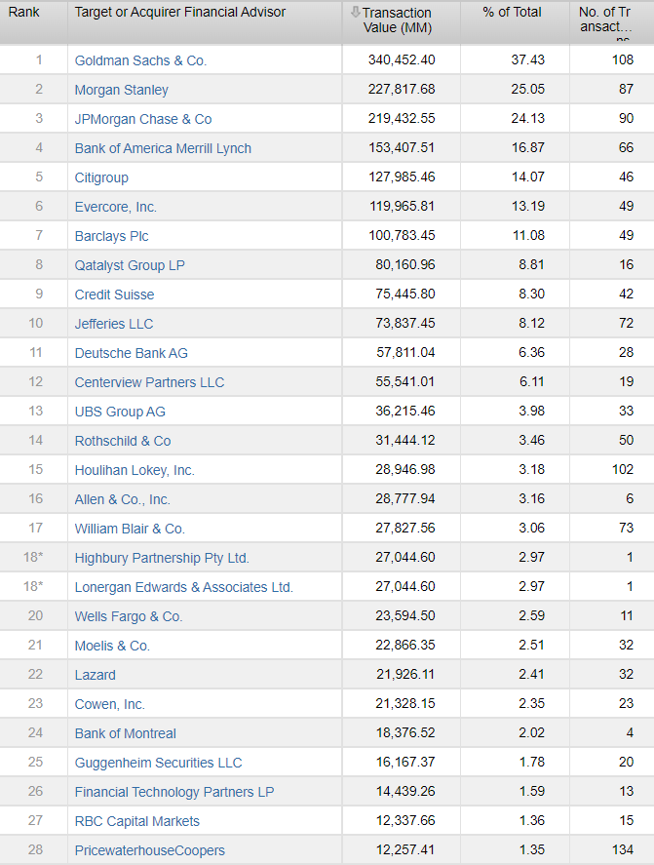
Task: Click Bank of America Merrill Lynch
Action: tap(163, 148)
